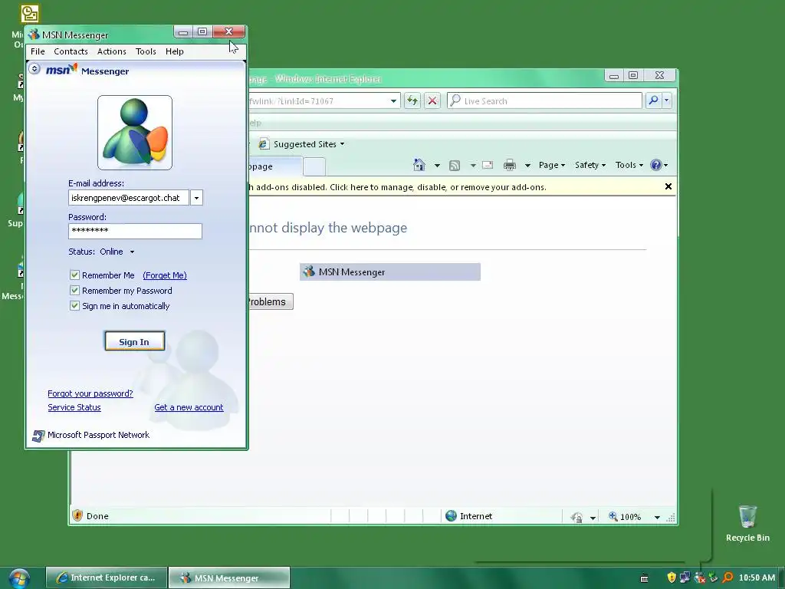Image resolution: width=785 pixels, height=589 pixels.
Task: Open the Messenger Help menu
Action: click(175, 51)
